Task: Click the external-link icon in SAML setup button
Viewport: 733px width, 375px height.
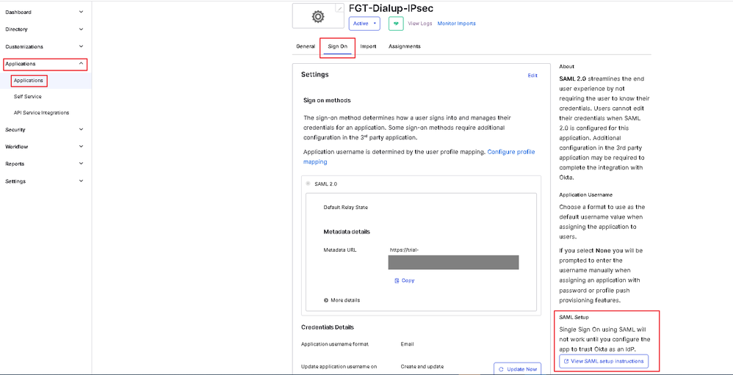Action: [566, 361]
